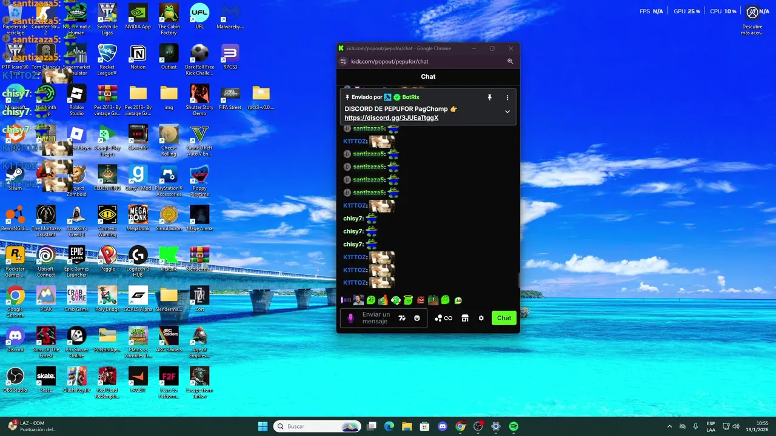Viewport: 776px width, 436px height.
Task: Select the kick.com/popout/pepufor/chat address bar
Action: coord(389,61)
